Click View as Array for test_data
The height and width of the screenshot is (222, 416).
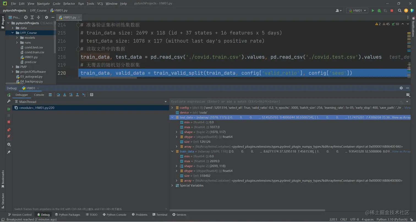tap(401, 117)
